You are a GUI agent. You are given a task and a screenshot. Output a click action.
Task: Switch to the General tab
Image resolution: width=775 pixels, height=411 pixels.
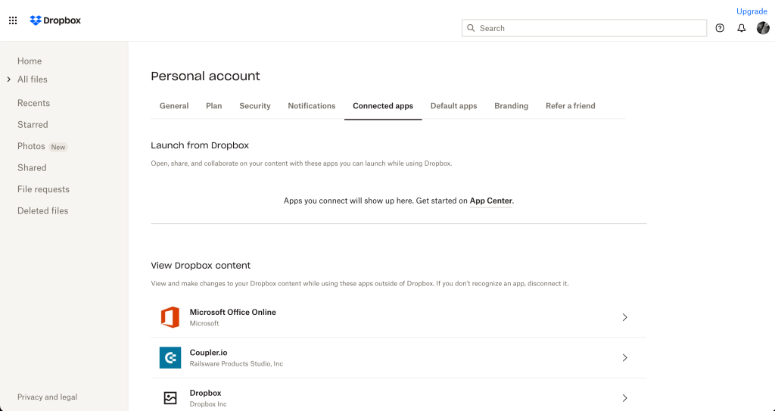[x=174, y=106]
